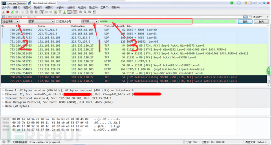The image size is (271, 145).
Task: Click the packet list vertical scrollbar
Action: [269, 56]
